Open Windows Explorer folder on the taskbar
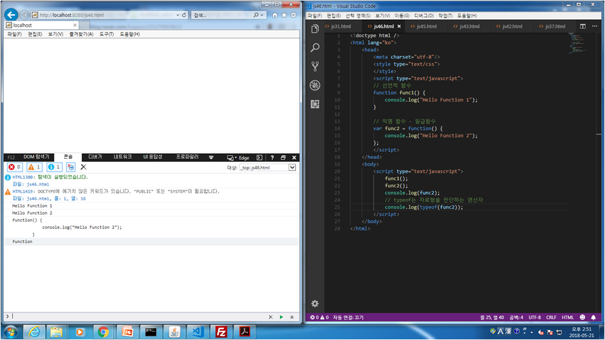The height and width of the screenshot is (340, 605). (56, 332)
